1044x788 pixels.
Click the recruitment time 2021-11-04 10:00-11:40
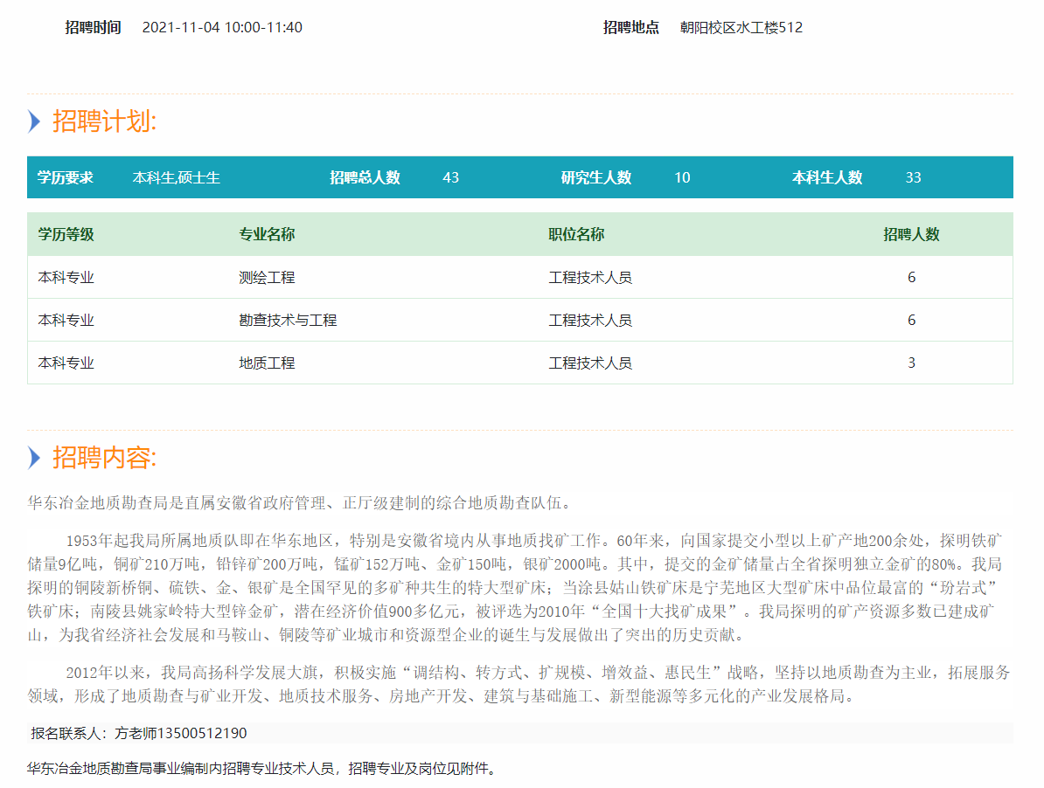(x=221, y=27)
